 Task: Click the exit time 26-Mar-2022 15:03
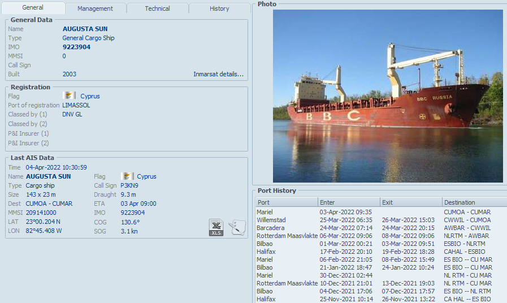(408, 220)
